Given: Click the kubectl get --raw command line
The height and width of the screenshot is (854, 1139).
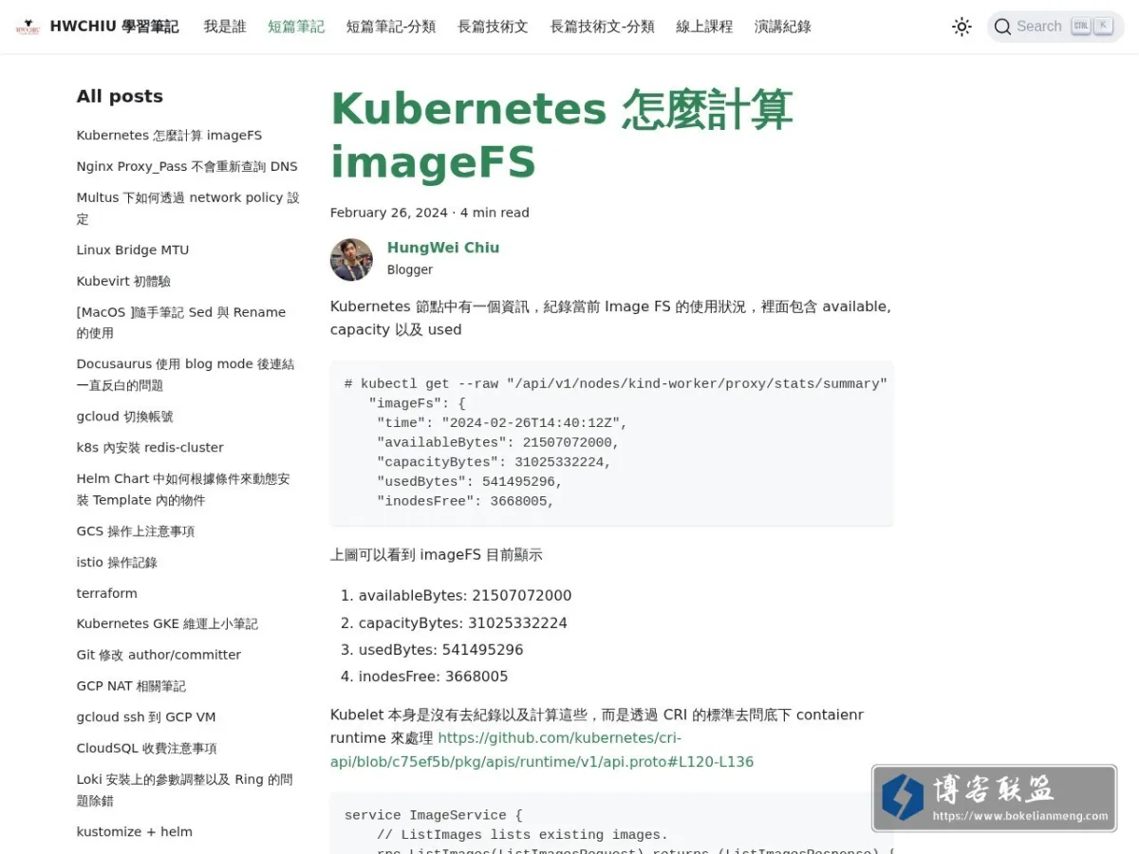Looking at the screenshot, I should tap(616, 383).
